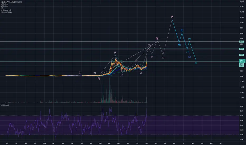Click the 2020 label on time axis

44,143
